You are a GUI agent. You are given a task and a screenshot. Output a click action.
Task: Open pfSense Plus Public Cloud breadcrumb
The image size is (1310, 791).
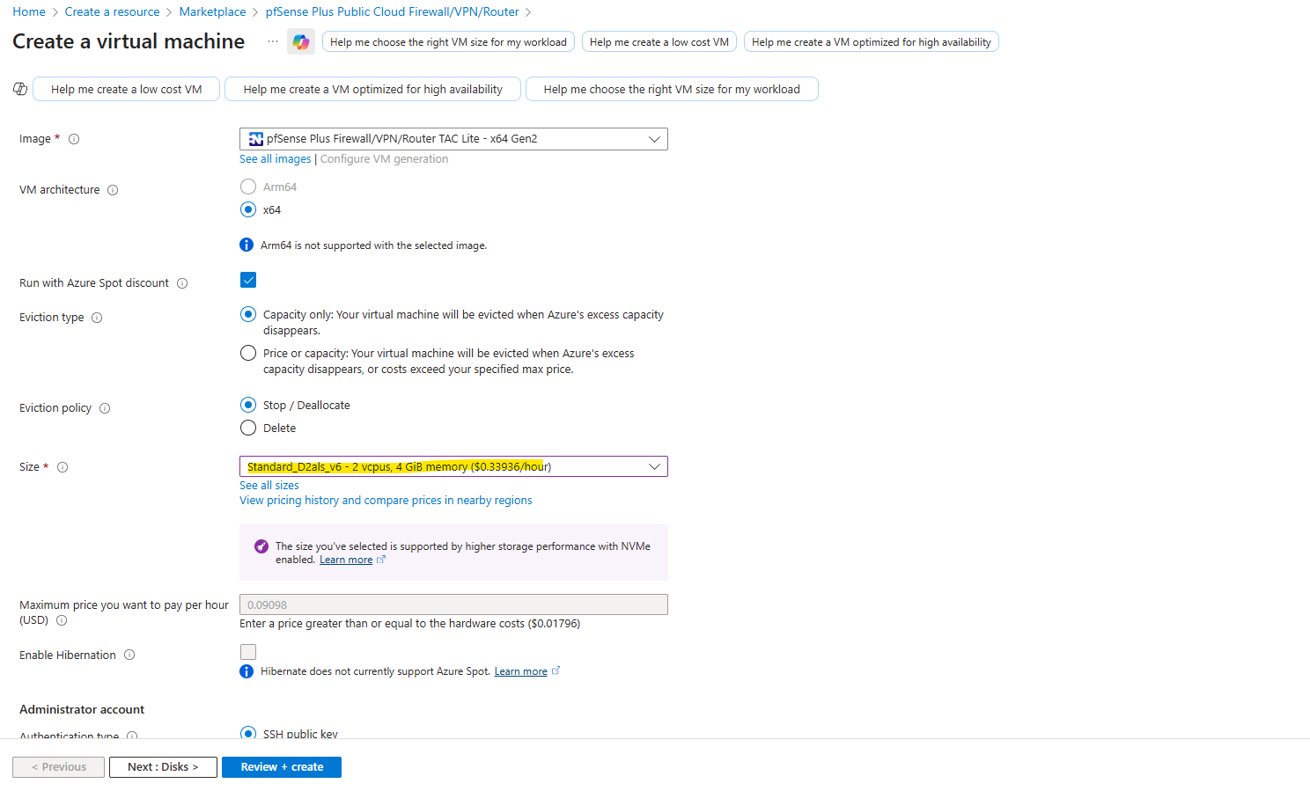[x=393, y=11]
